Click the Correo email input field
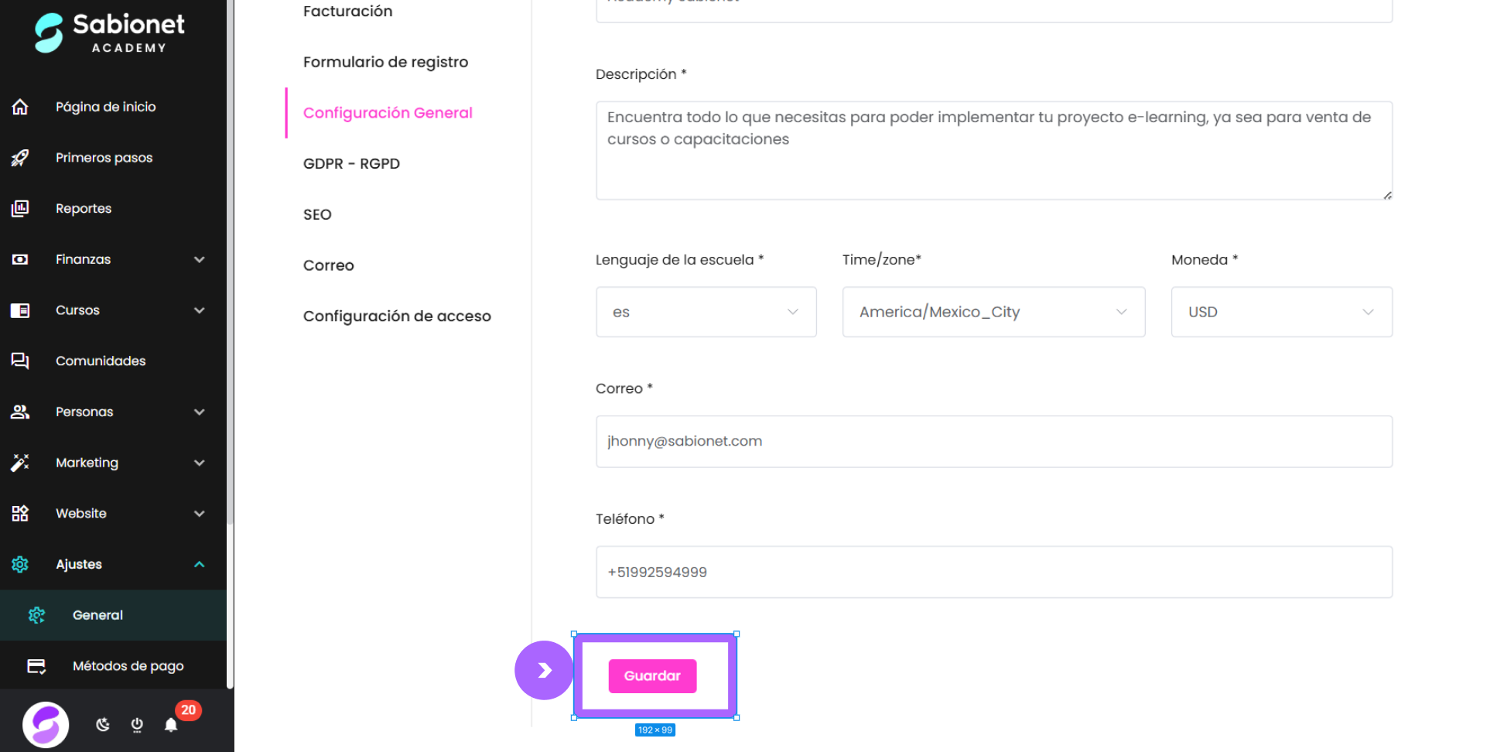Image resolution: width=1497 pixels, height=752 pixels. [x=994, y=442]
